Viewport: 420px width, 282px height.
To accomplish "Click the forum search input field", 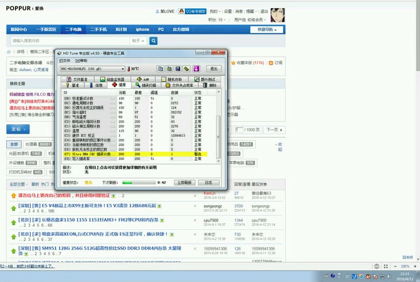I will click(x=70, y=41).
